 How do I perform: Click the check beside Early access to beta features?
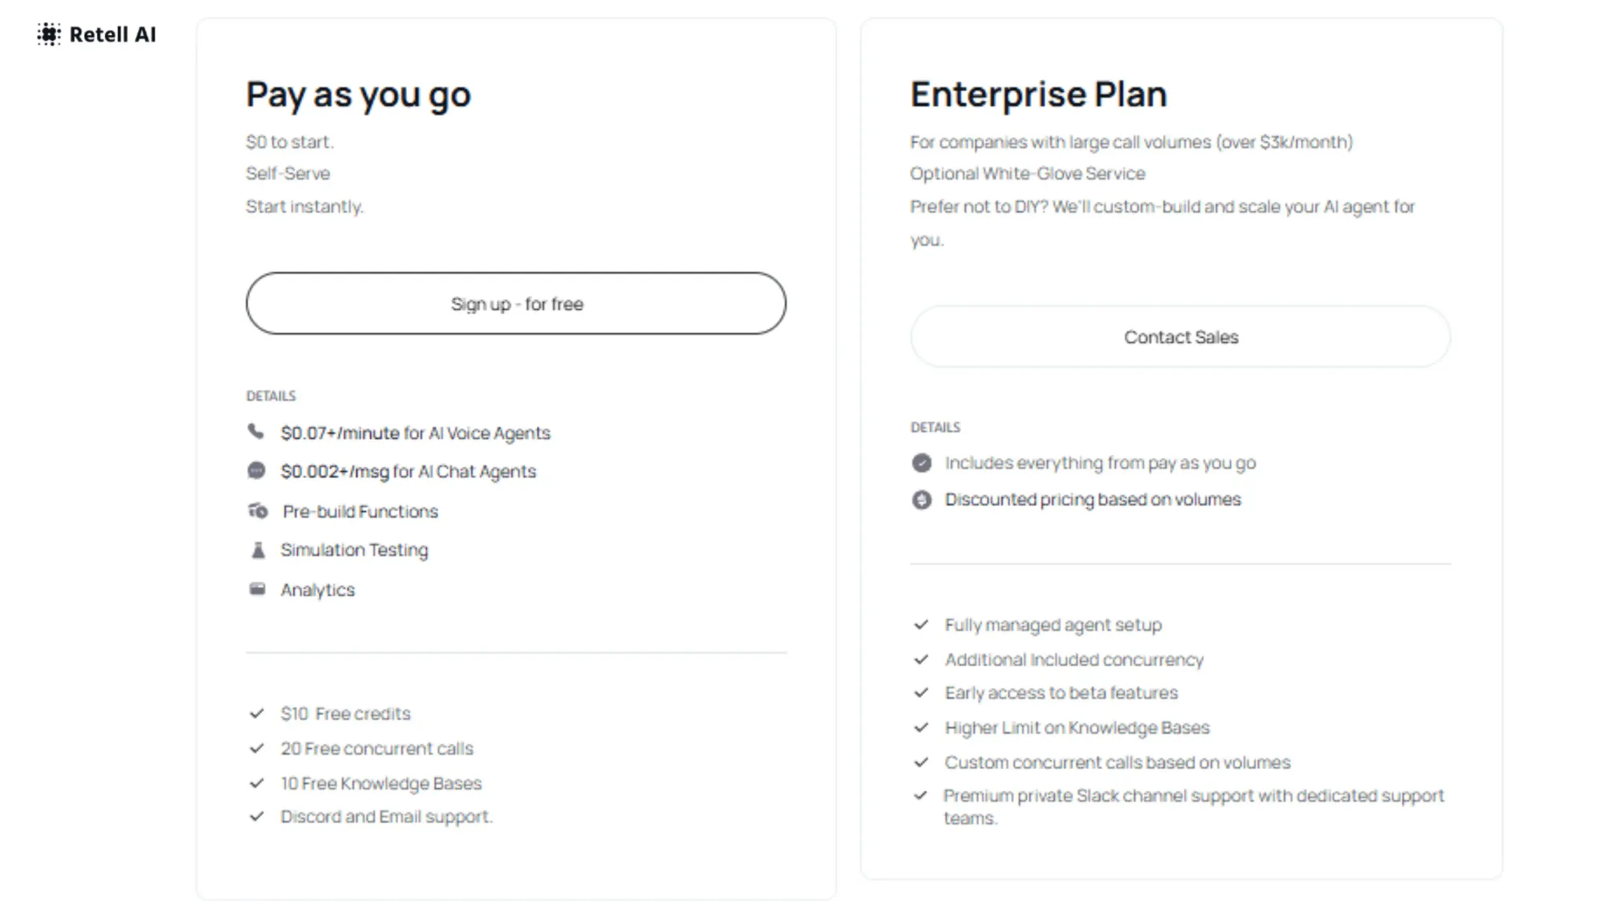point(921,692)
